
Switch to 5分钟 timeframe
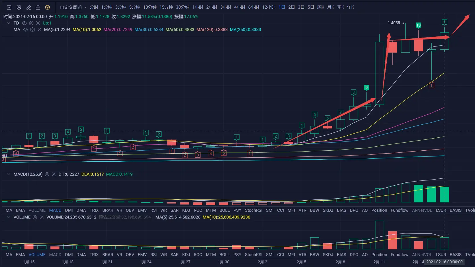(x=134, y=7)
